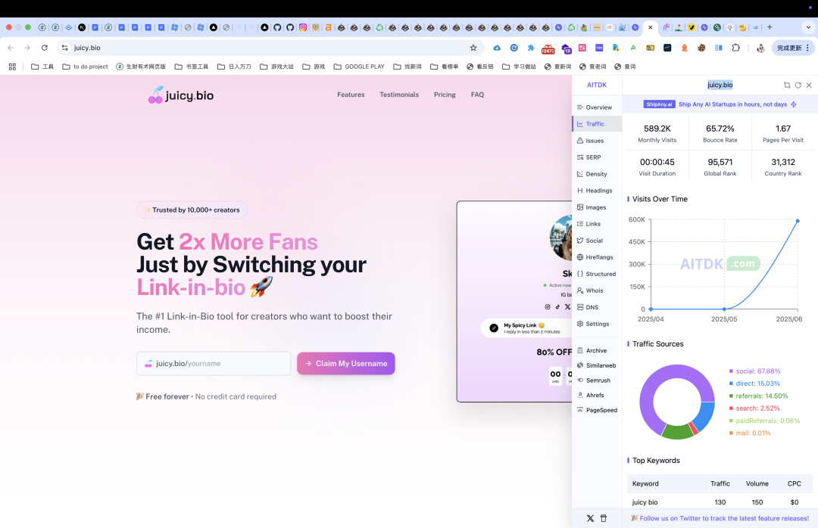Viewport: 818px width, 528px height.
Task: Click the direct 15.03% legend entry
Action: (x=754, y=384)
